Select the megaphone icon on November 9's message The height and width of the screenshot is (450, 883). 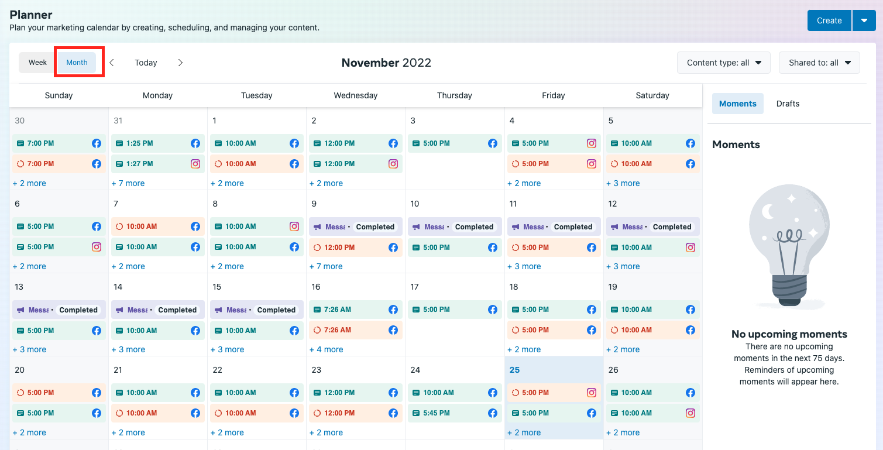click(x=317, y=227)
